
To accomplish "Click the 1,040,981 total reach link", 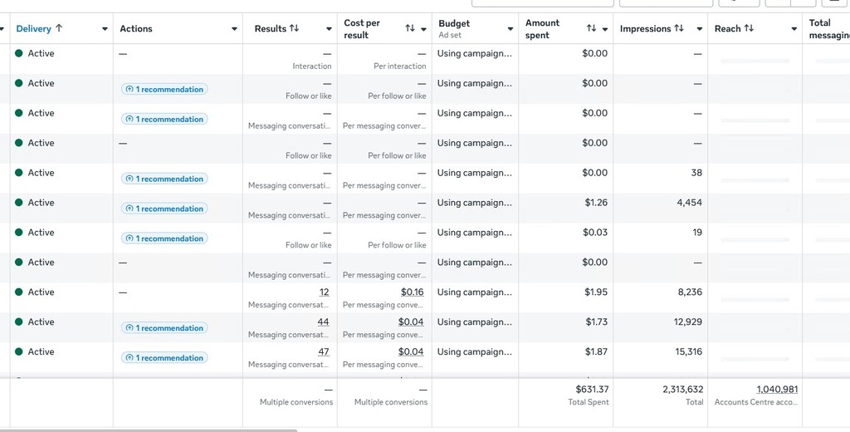I will click(x=777, y=389).
